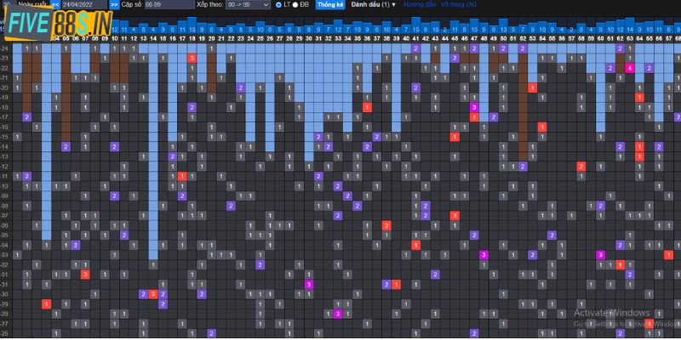Click the next date double-arrow button
Image resolution: width=681 pixels, height=340 pixels.
(114, 4)
